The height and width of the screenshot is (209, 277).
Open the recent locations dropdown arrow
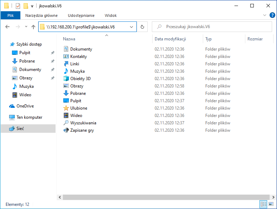tap(26, 27)
